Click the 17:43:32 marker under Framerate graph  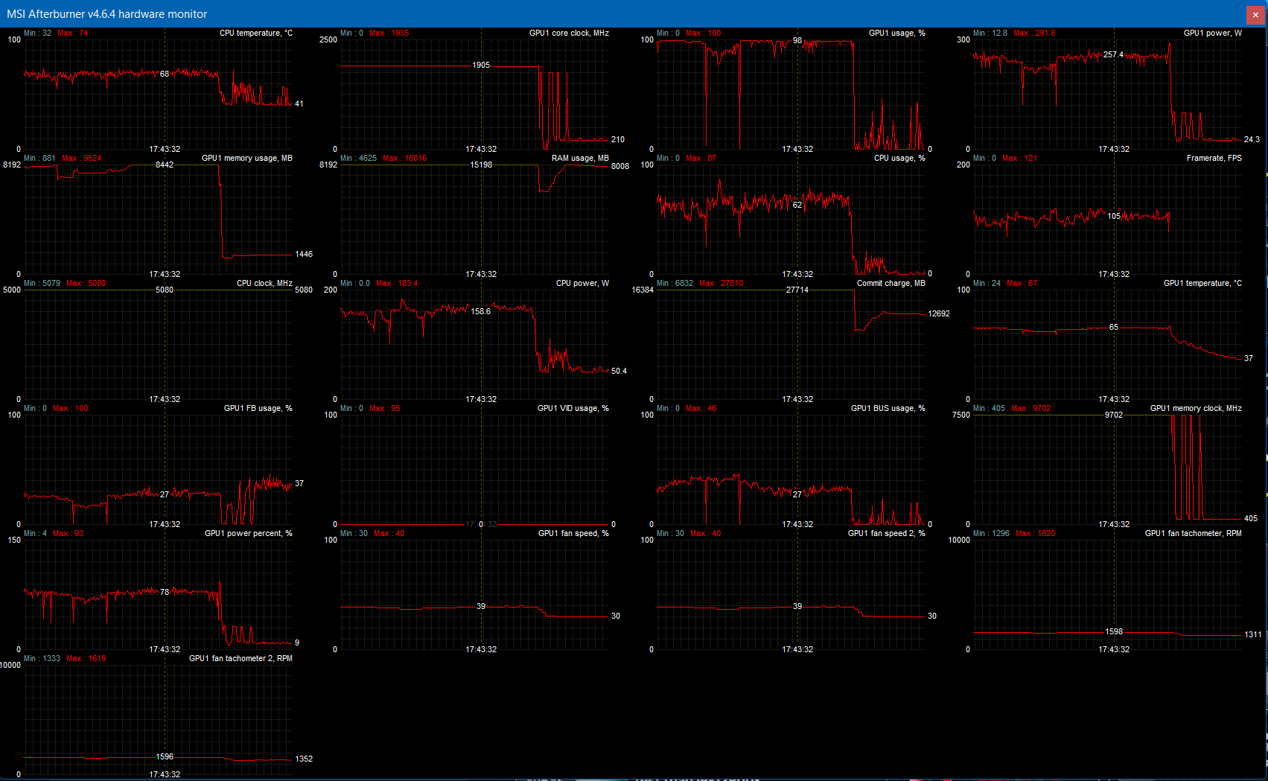[x=1114, y=274]
